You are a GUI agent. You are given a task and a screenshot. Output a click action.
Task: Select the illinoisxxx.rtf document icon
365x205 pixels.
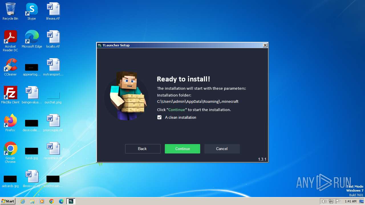tap(32, 179)
